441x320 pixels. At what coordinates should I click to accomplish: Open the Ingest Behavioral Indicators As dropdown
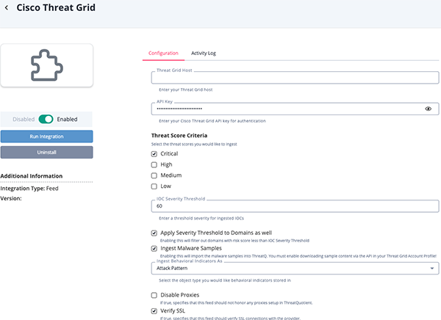coord(294,269)
